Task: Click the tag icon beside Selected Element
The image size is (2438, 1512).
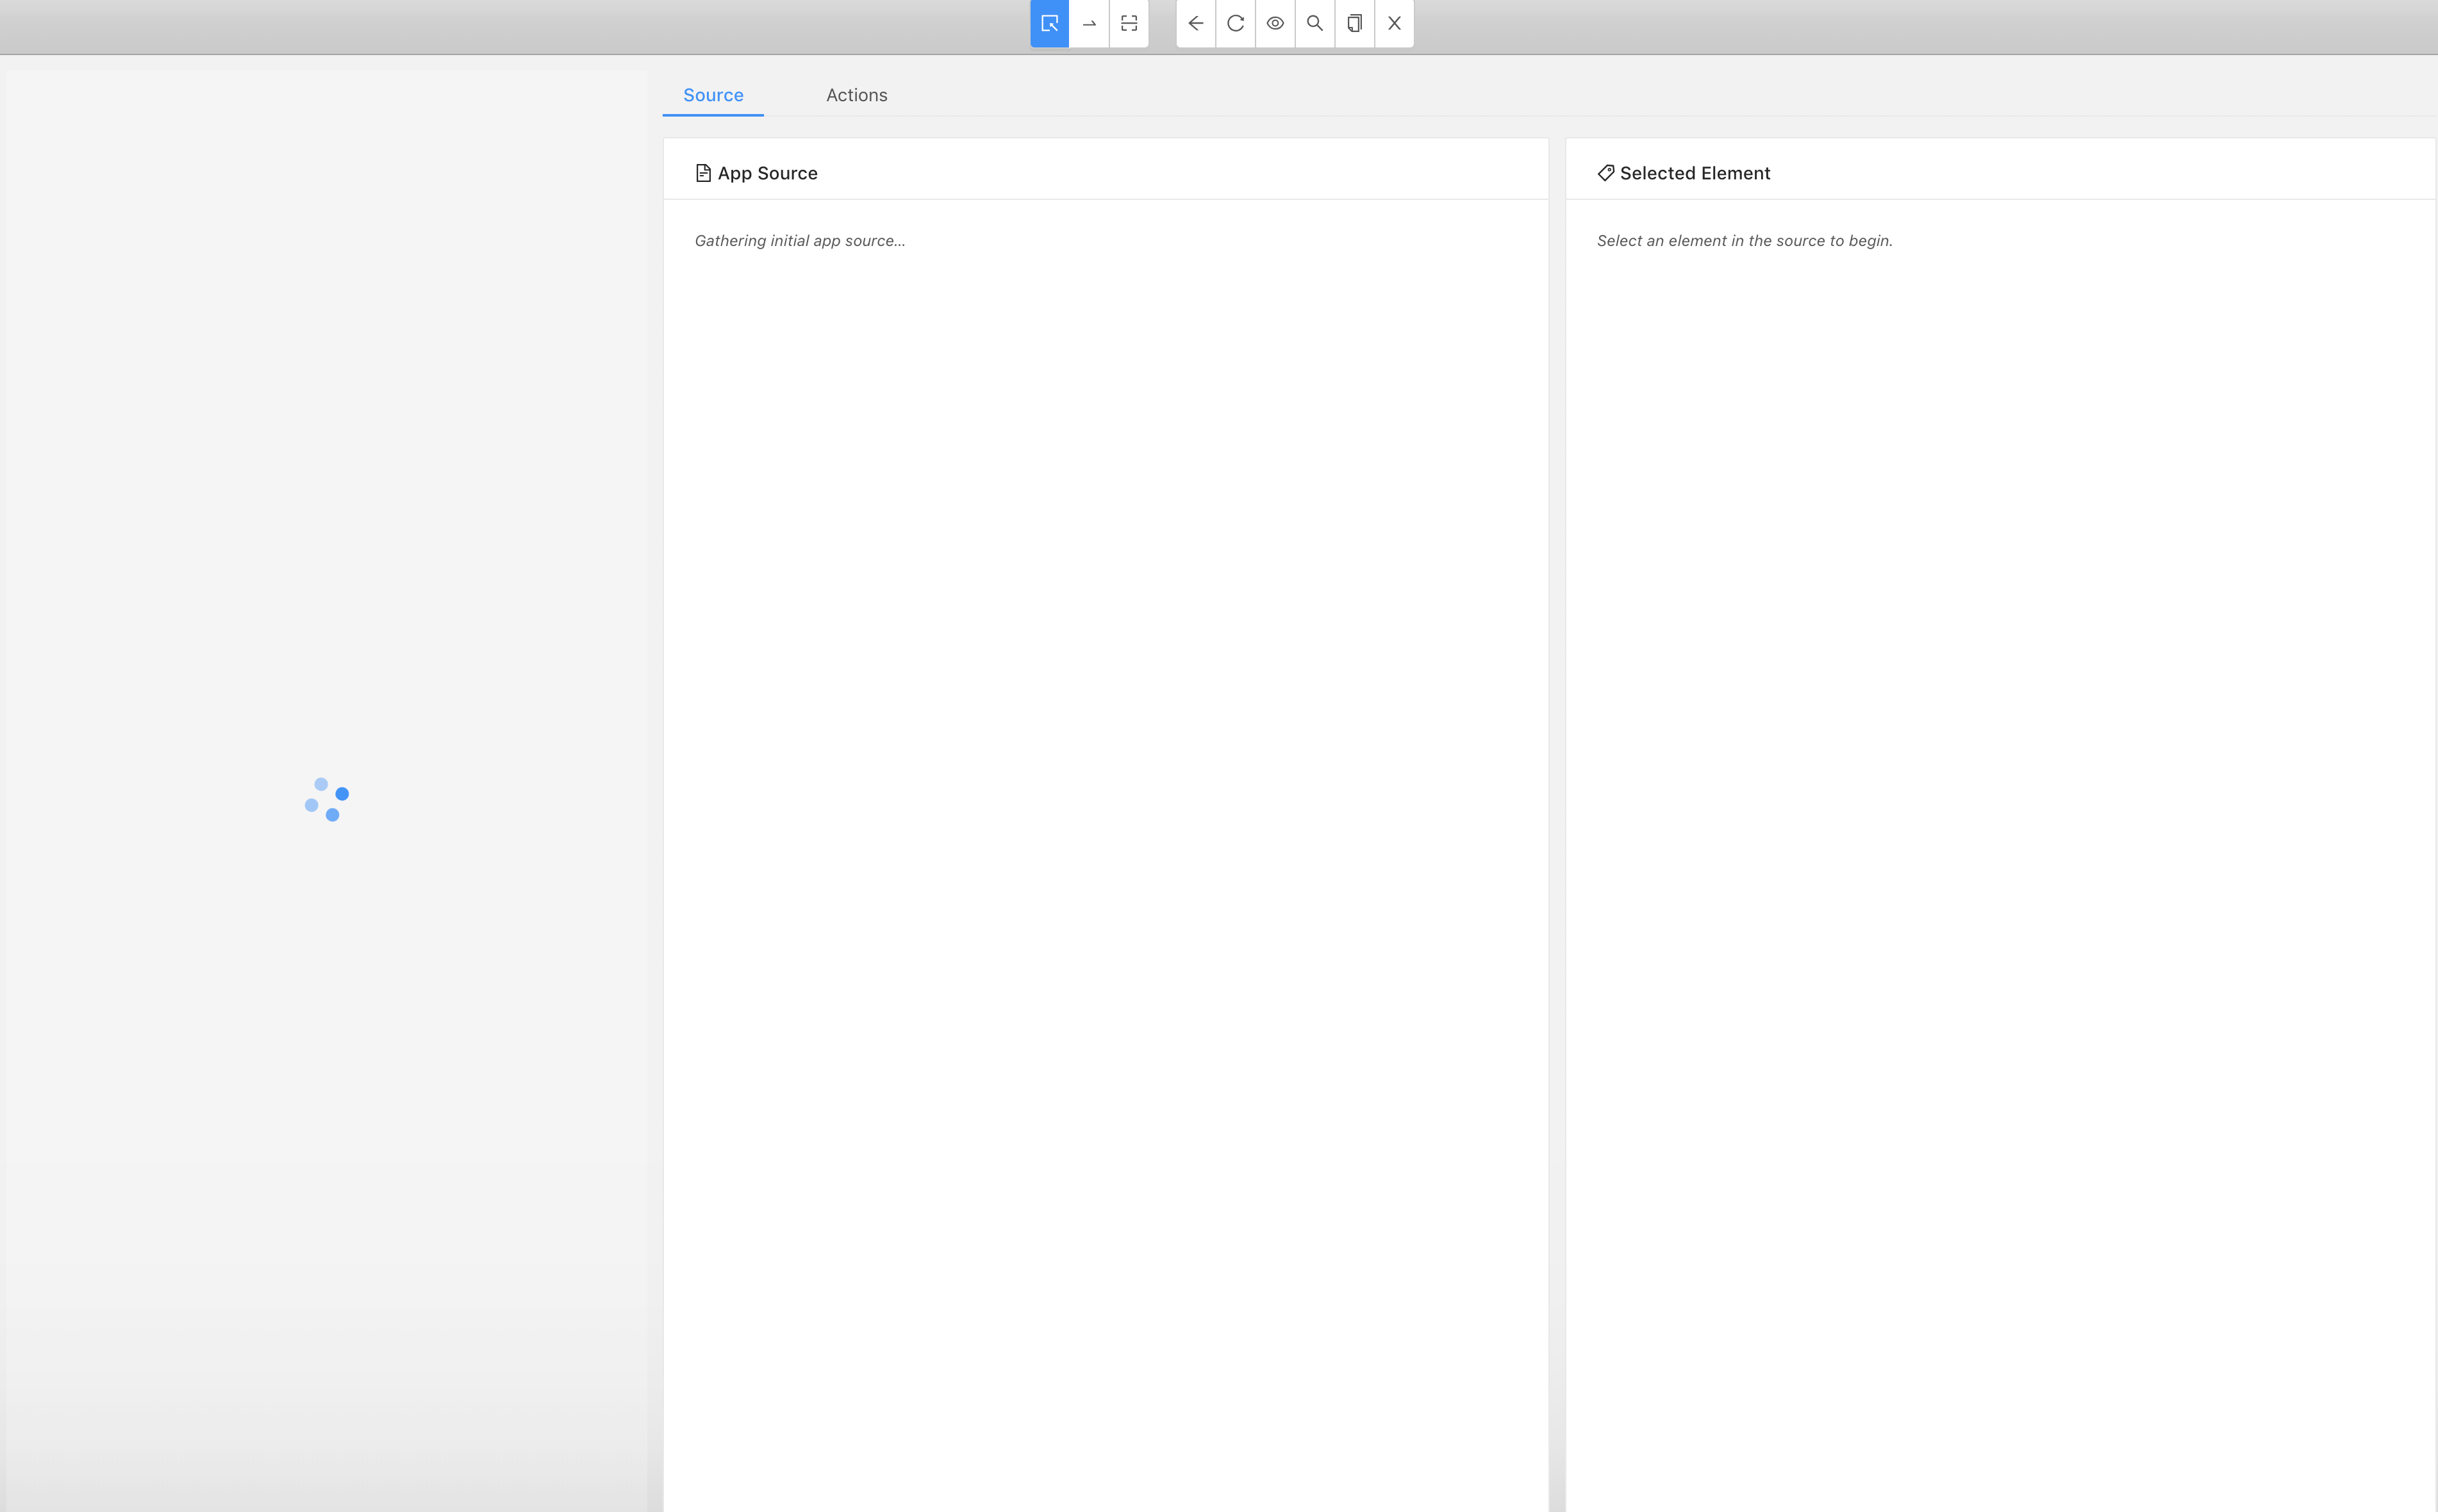Action: 1605,173
